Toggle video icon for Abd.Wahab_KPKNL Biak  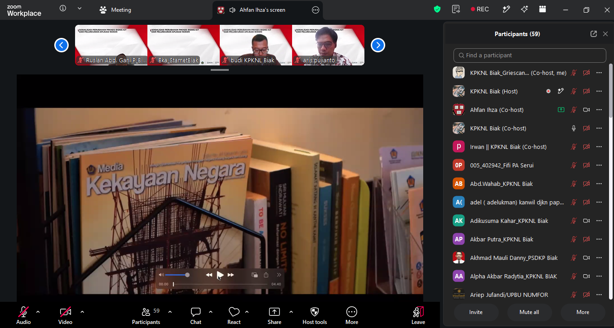coord(586,184)
